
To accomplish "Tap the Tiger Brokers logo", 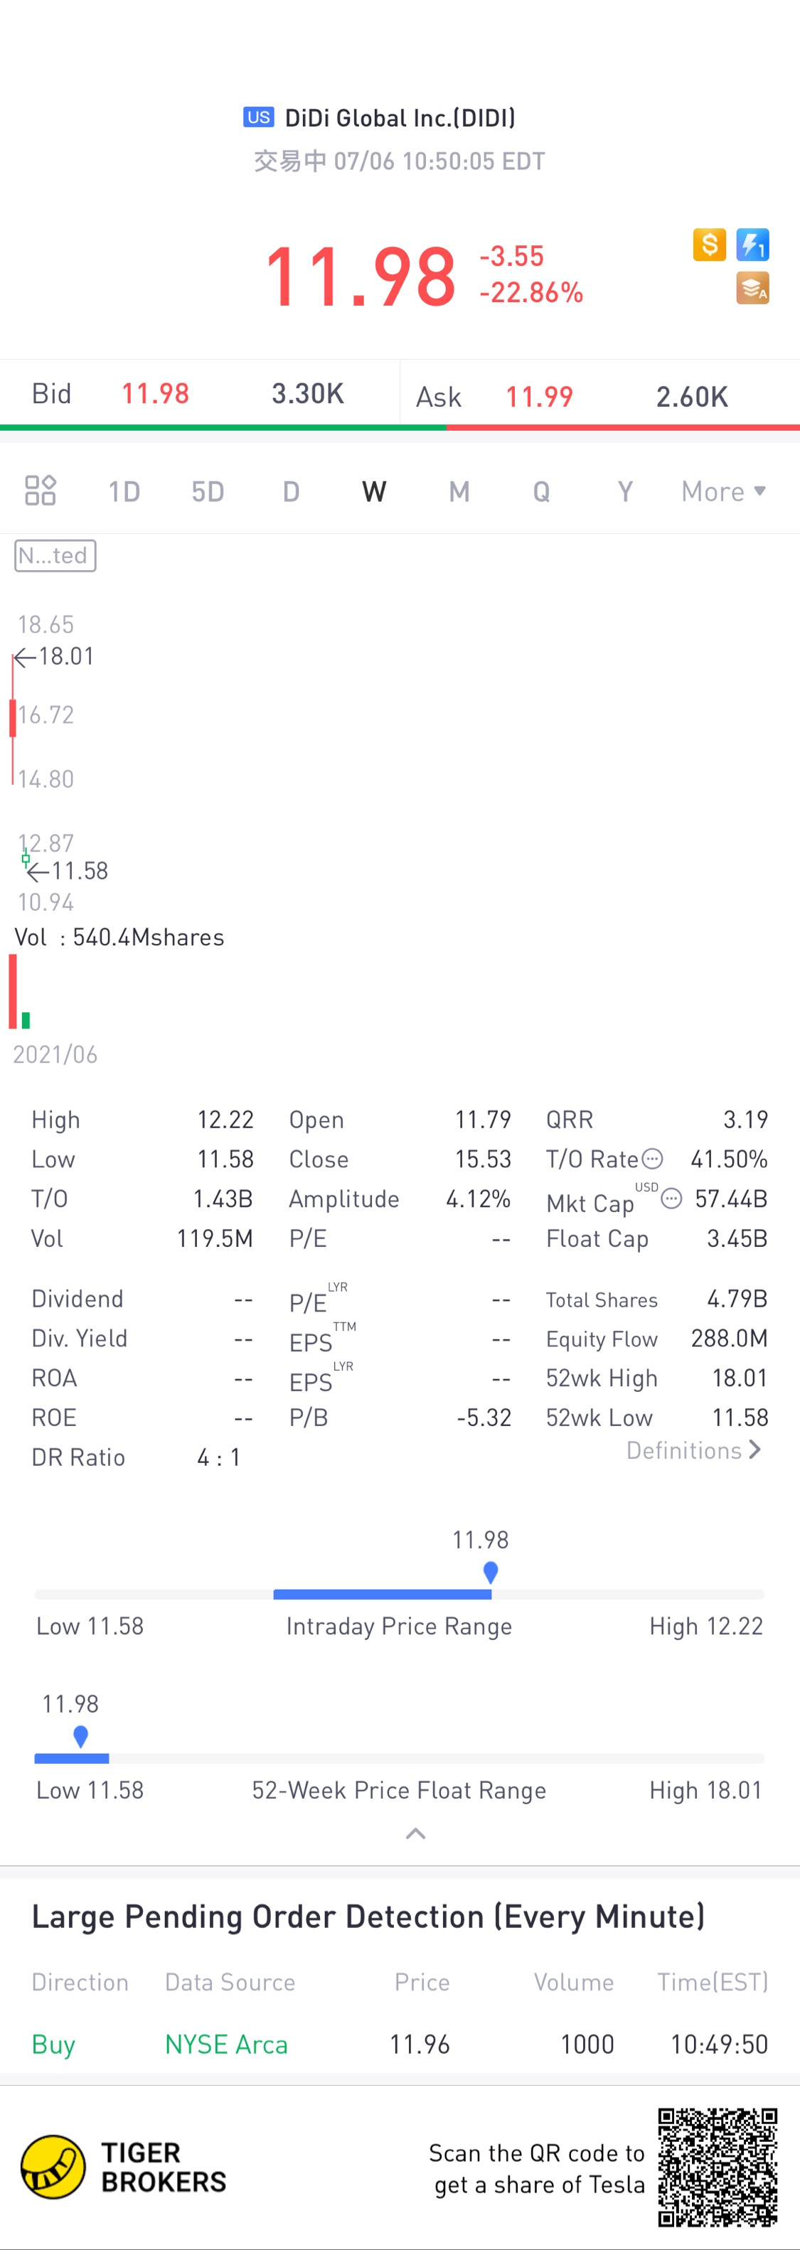I will pyautogui.click(x=123, y=2167).
